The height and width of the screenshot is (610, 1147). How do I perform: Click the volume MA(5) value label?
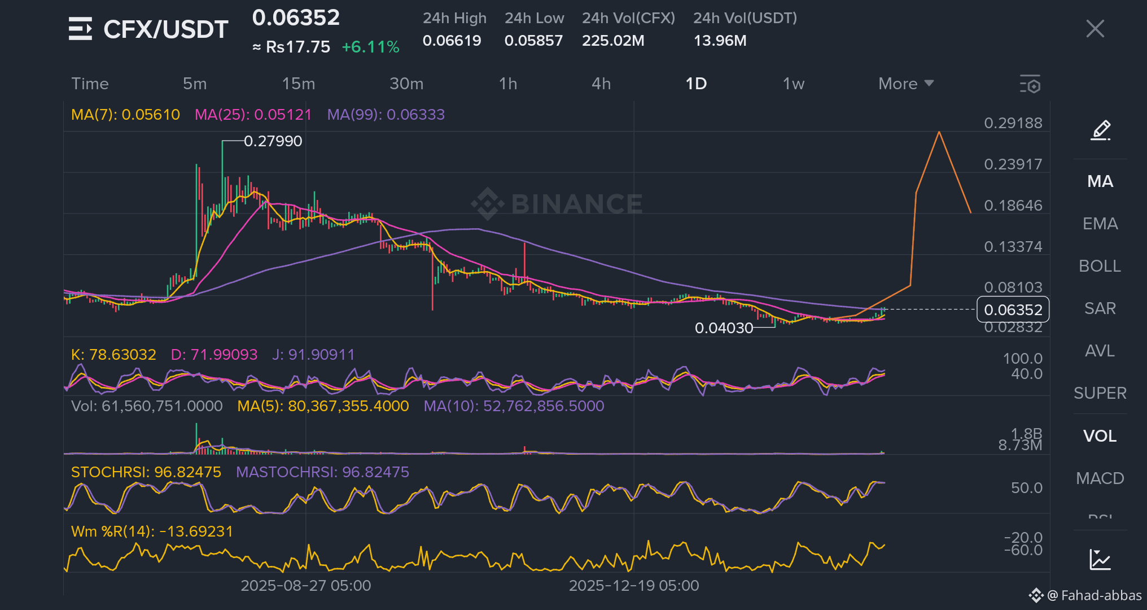323,406
